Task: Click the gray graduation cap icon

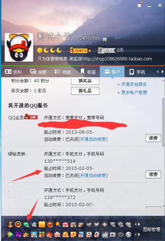Action: tap(121, 235)
